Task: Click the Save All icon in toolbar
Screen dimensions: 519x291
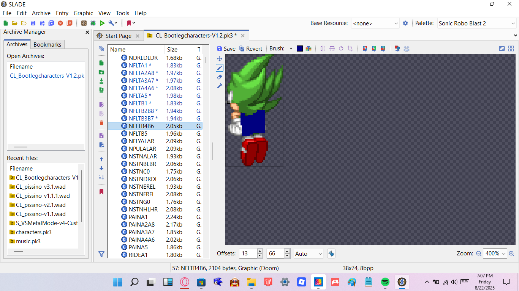Action: [x=51, y=23]
